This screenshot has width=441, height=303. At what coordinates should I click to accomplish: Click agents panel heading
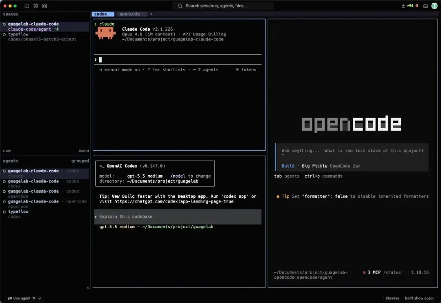click(10, 161)
